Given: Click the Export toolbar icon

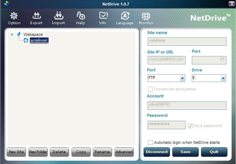Looking at the screenshot, I should 36,16.
